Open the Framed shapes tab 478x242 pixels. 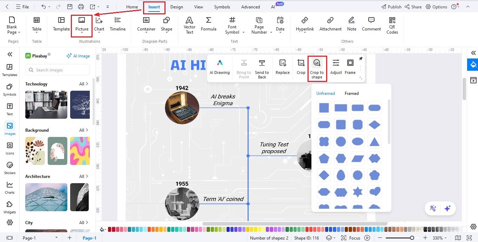point(351,94)
